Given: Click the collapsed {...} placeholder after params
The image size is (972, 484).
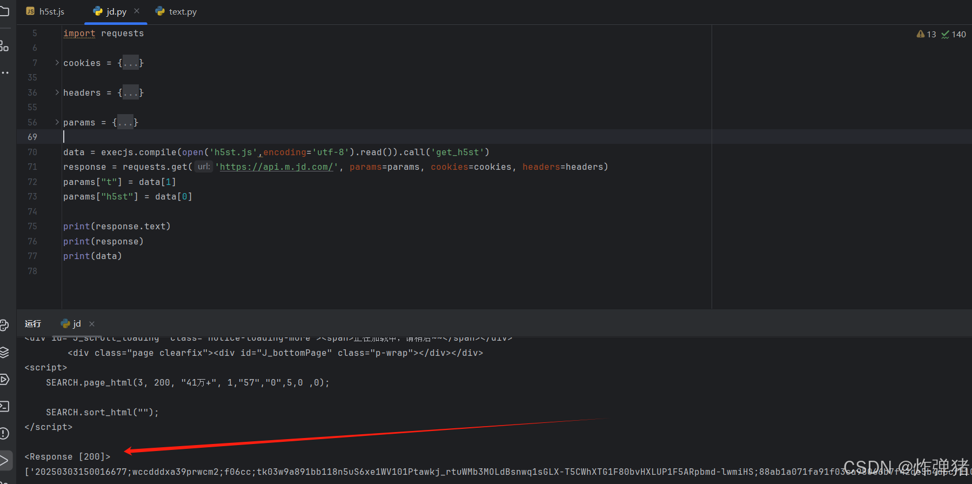Looking at the screenshot, I should [x=125, y=122].
